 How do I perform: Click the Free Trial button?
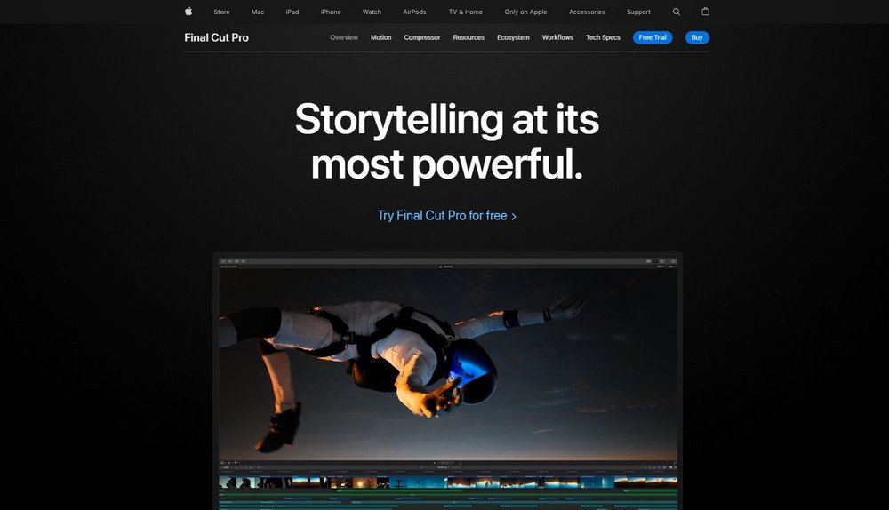point(653,37)
